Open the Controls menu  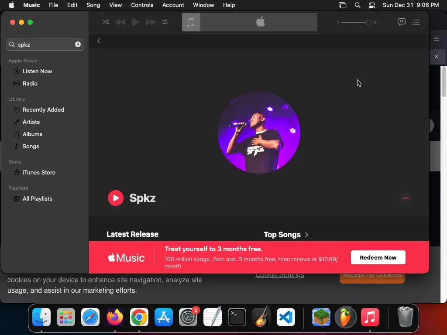click(142, 5)
